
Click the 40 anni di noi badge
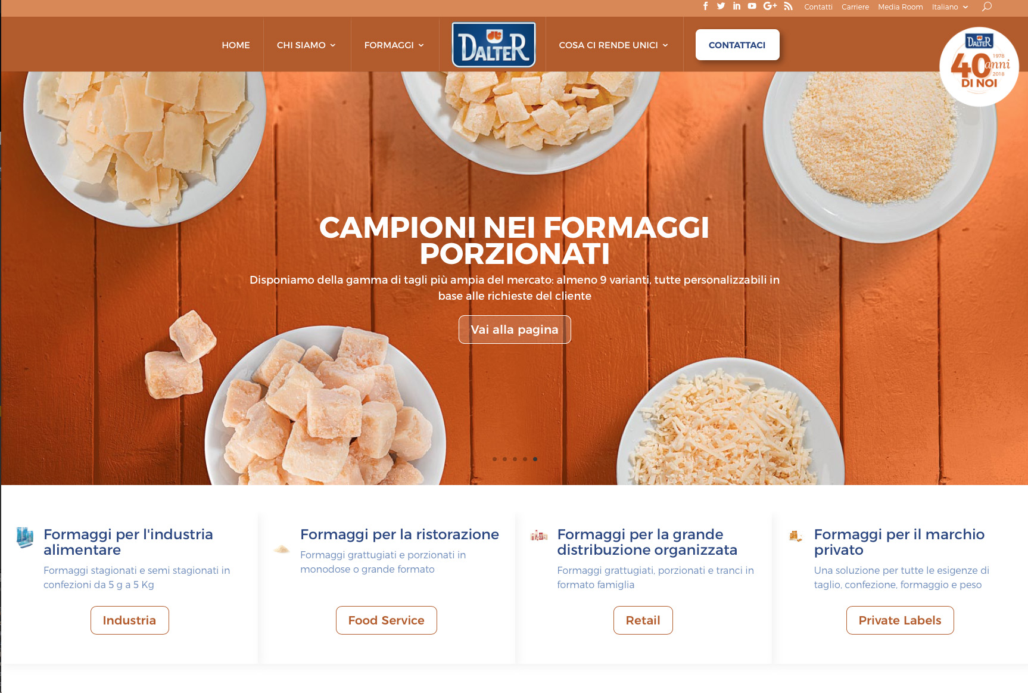(979, 67)
